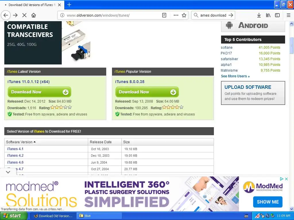
Task: Open the downloads panel
Action: (259, 15)
